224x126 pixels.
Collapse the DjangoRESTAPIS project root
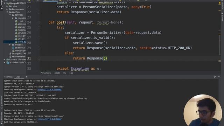pyautogui.click(x=5, y=3)
